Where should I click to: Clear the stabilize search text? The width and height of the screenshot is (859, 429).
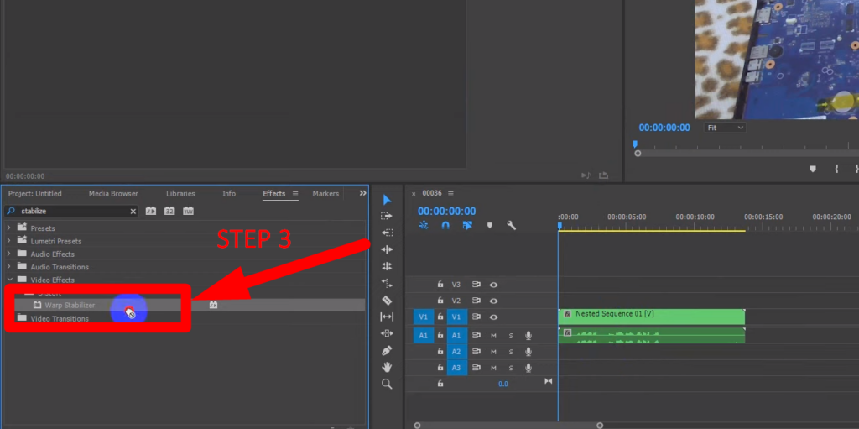point(133,212)
